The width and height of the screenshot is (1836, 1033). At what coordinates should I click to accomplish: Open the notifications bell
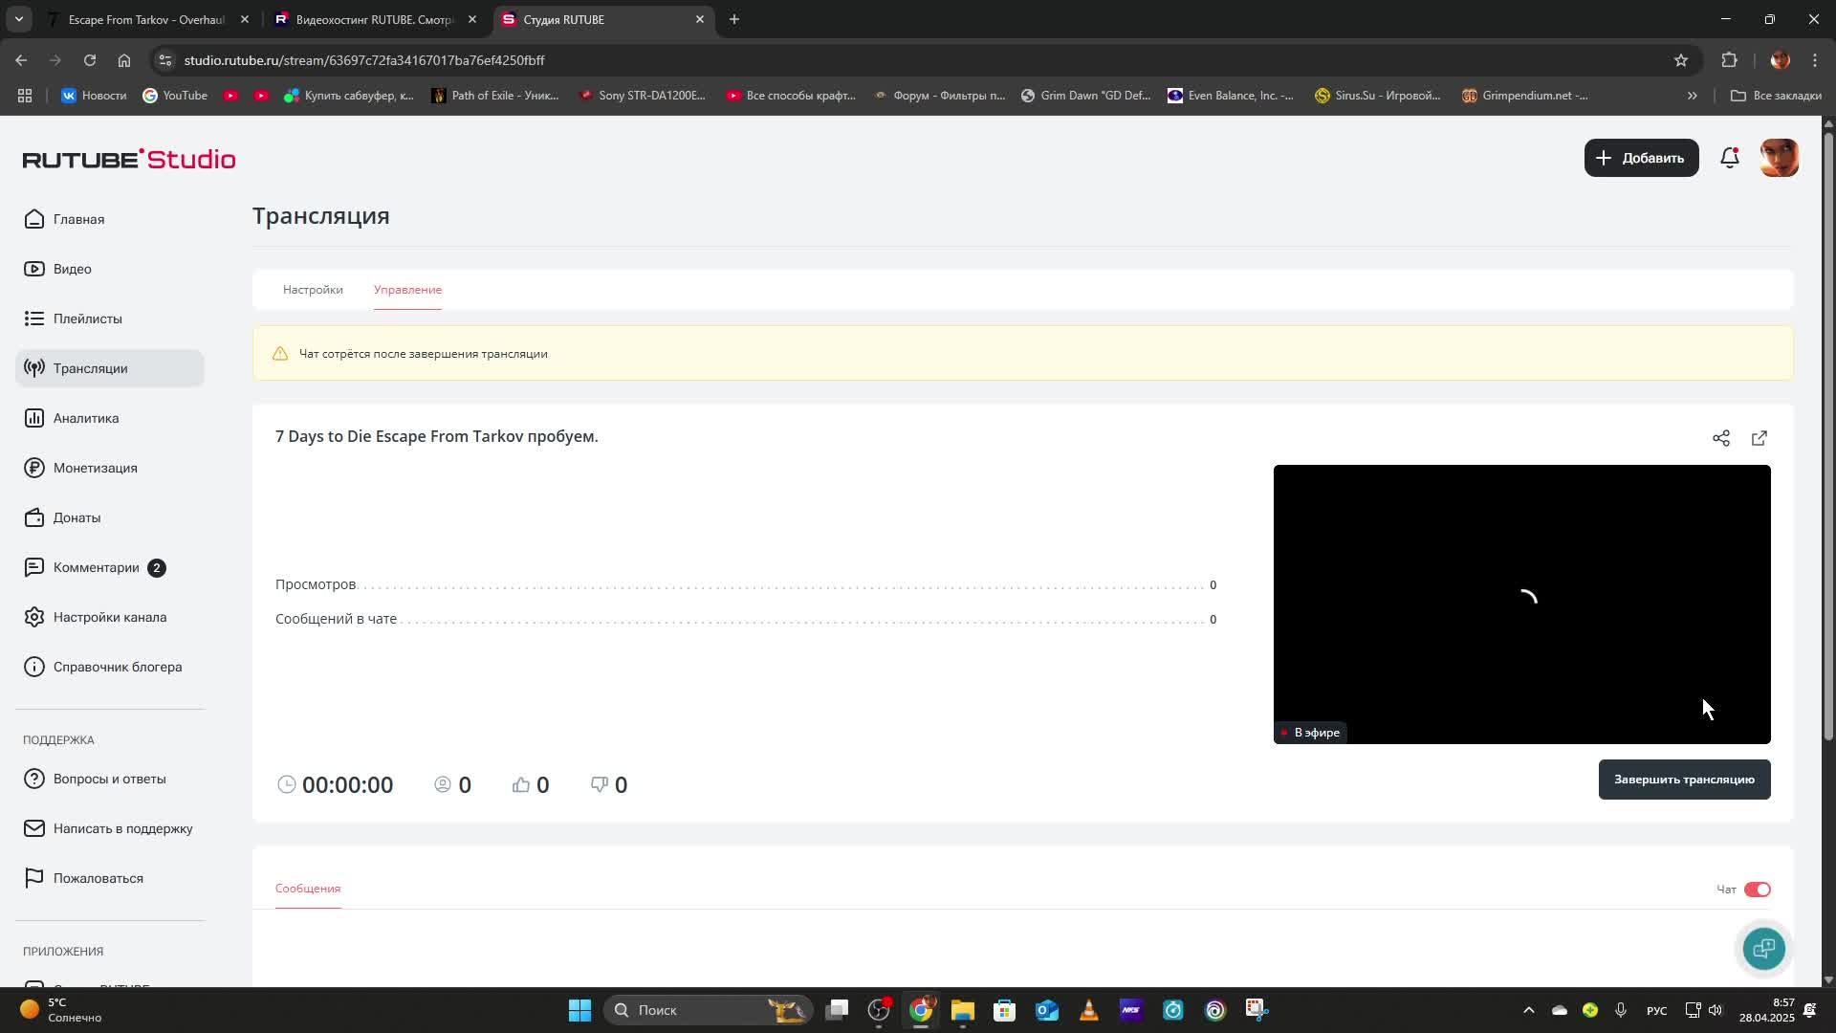pyautogui.click(x=1729, y=158)
